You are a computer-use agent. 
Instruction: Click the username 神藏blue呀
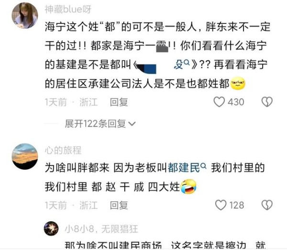click(68, 9)
